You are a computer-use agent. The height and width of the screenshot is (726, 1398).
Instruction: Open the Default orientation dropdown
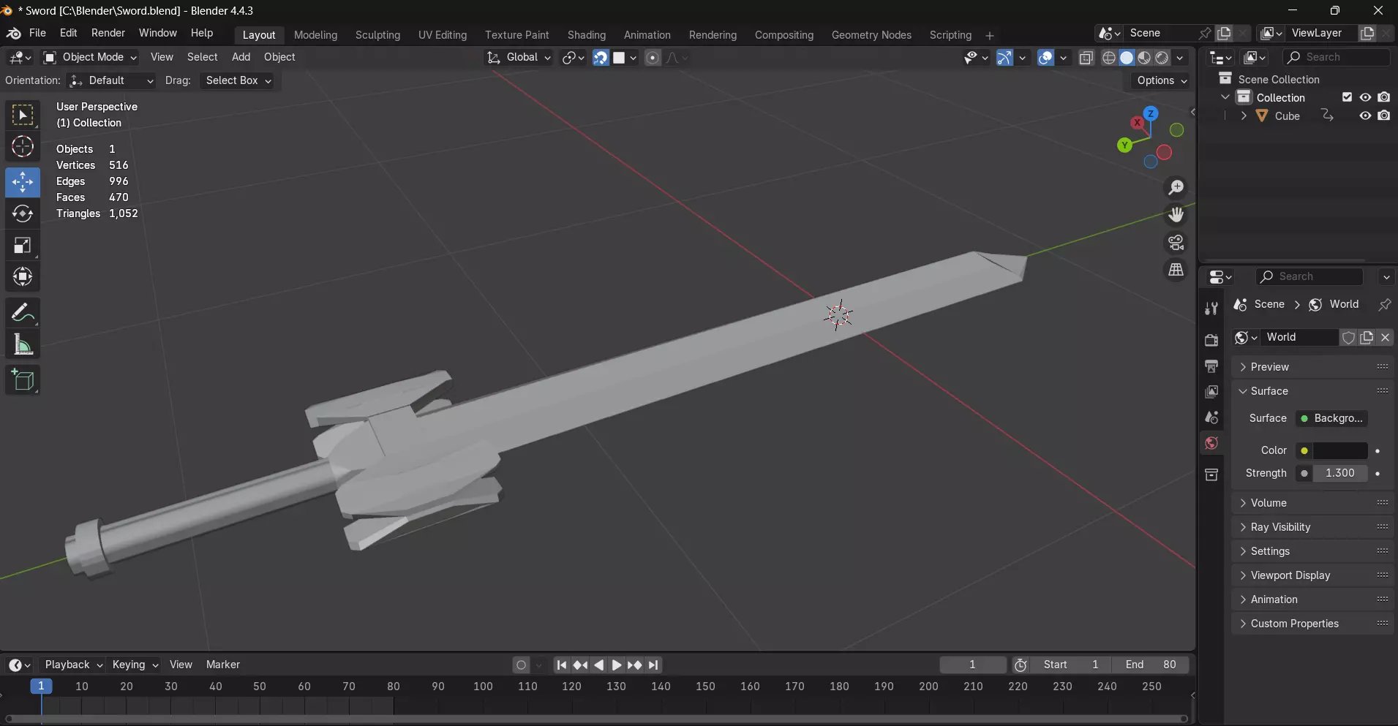[x=111, y=80]
